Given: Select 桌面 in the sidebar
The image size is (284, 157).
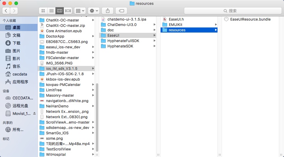Looking at the screenshot, I should coord(19,28).
